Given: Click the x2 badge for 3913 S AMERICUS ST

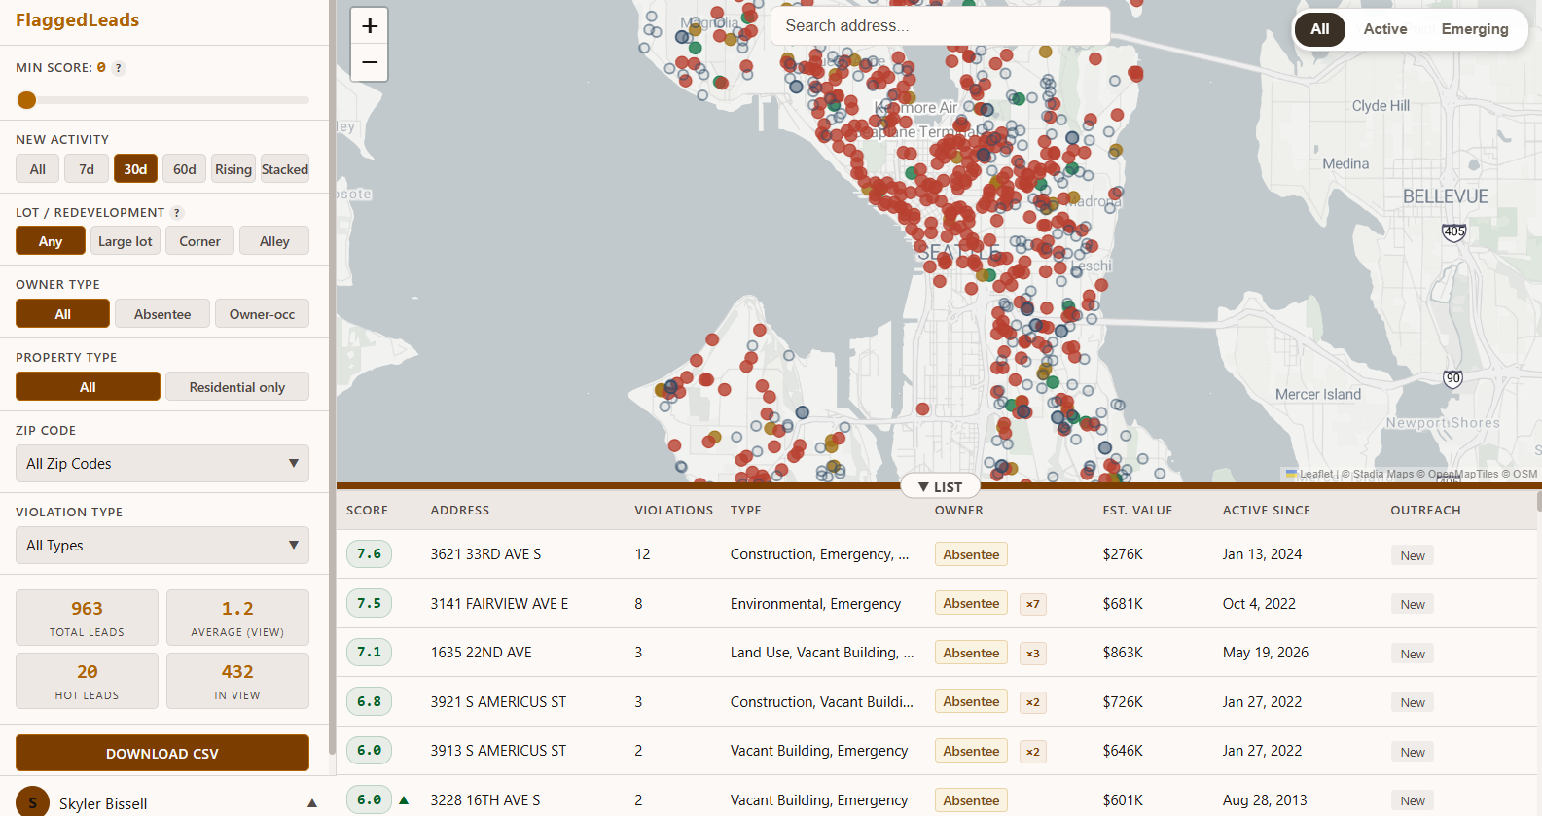Looking at the screenshot, I should pyautogui.click(x=1033, y=752).
